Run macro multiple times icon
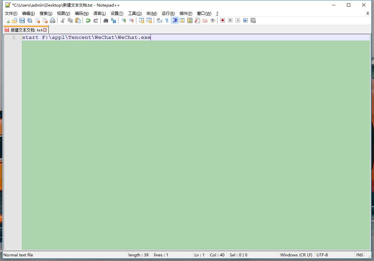Image resolution: width=374 pixels, height=261 pixels. point(246,20)
